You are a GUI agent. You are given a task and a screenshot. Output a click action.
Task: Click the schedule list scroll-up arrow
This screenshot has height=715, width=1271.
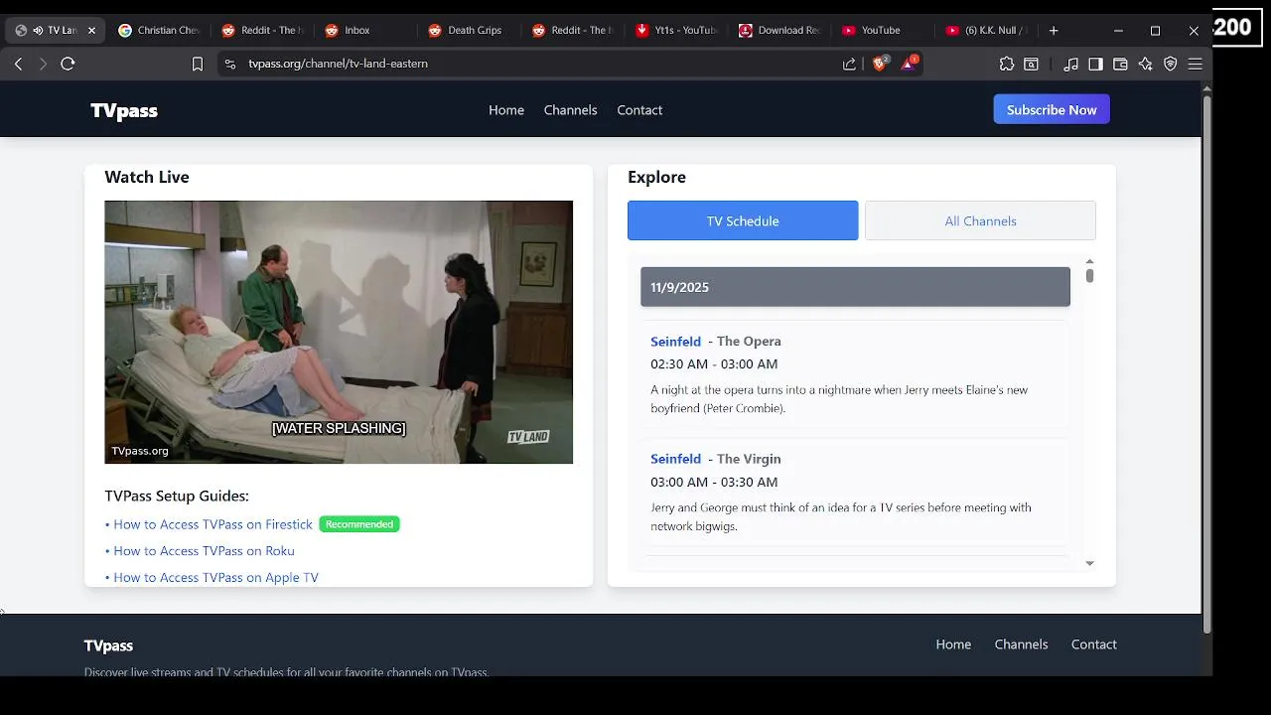(x=1089, y=261)
